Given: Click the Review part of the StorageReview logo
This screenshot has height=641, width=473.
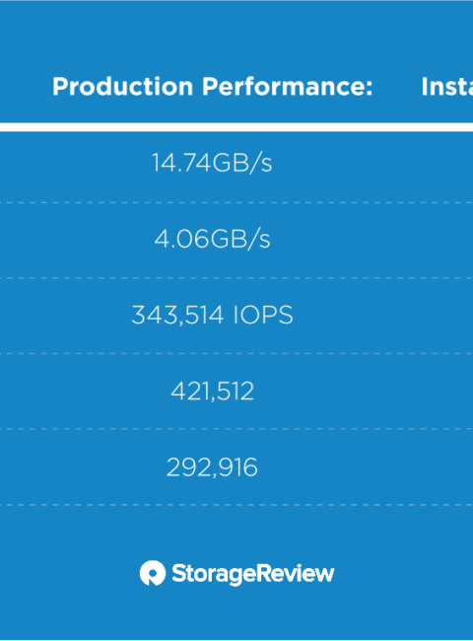Looking at the screenshot, I should click(294, 573).
